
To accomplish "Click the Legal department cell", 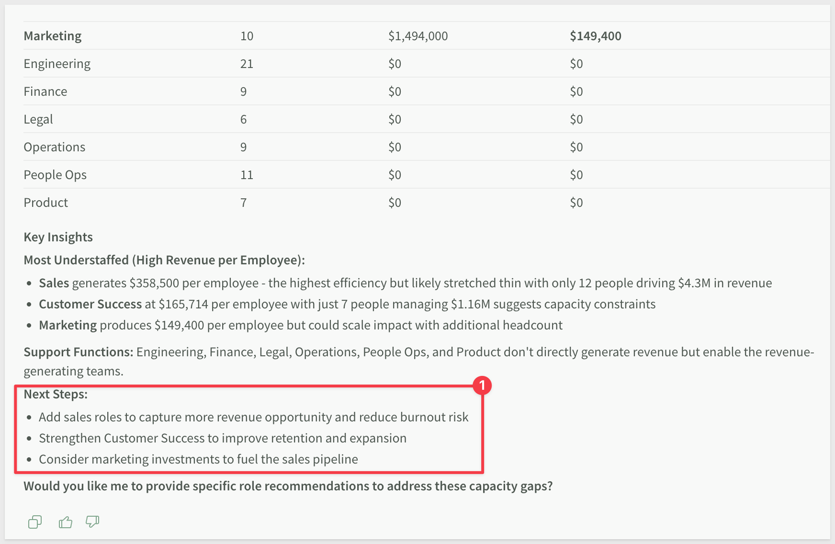I will (38, 119).
